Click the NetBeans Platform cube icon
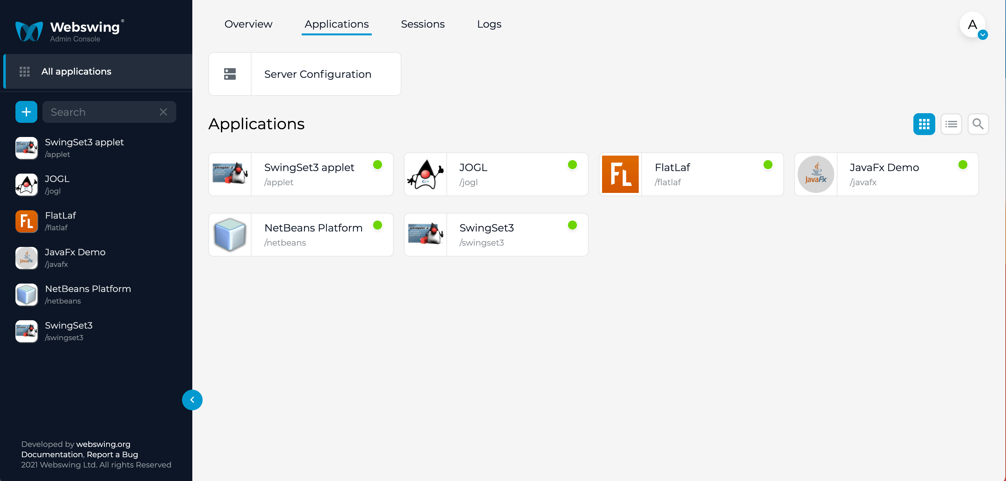 tap(230, 235)
